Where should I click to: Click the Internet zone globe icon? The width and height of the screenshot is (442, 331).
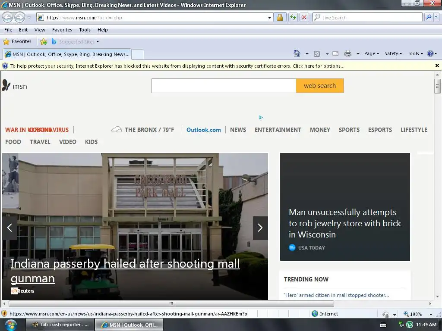point(315,314)
